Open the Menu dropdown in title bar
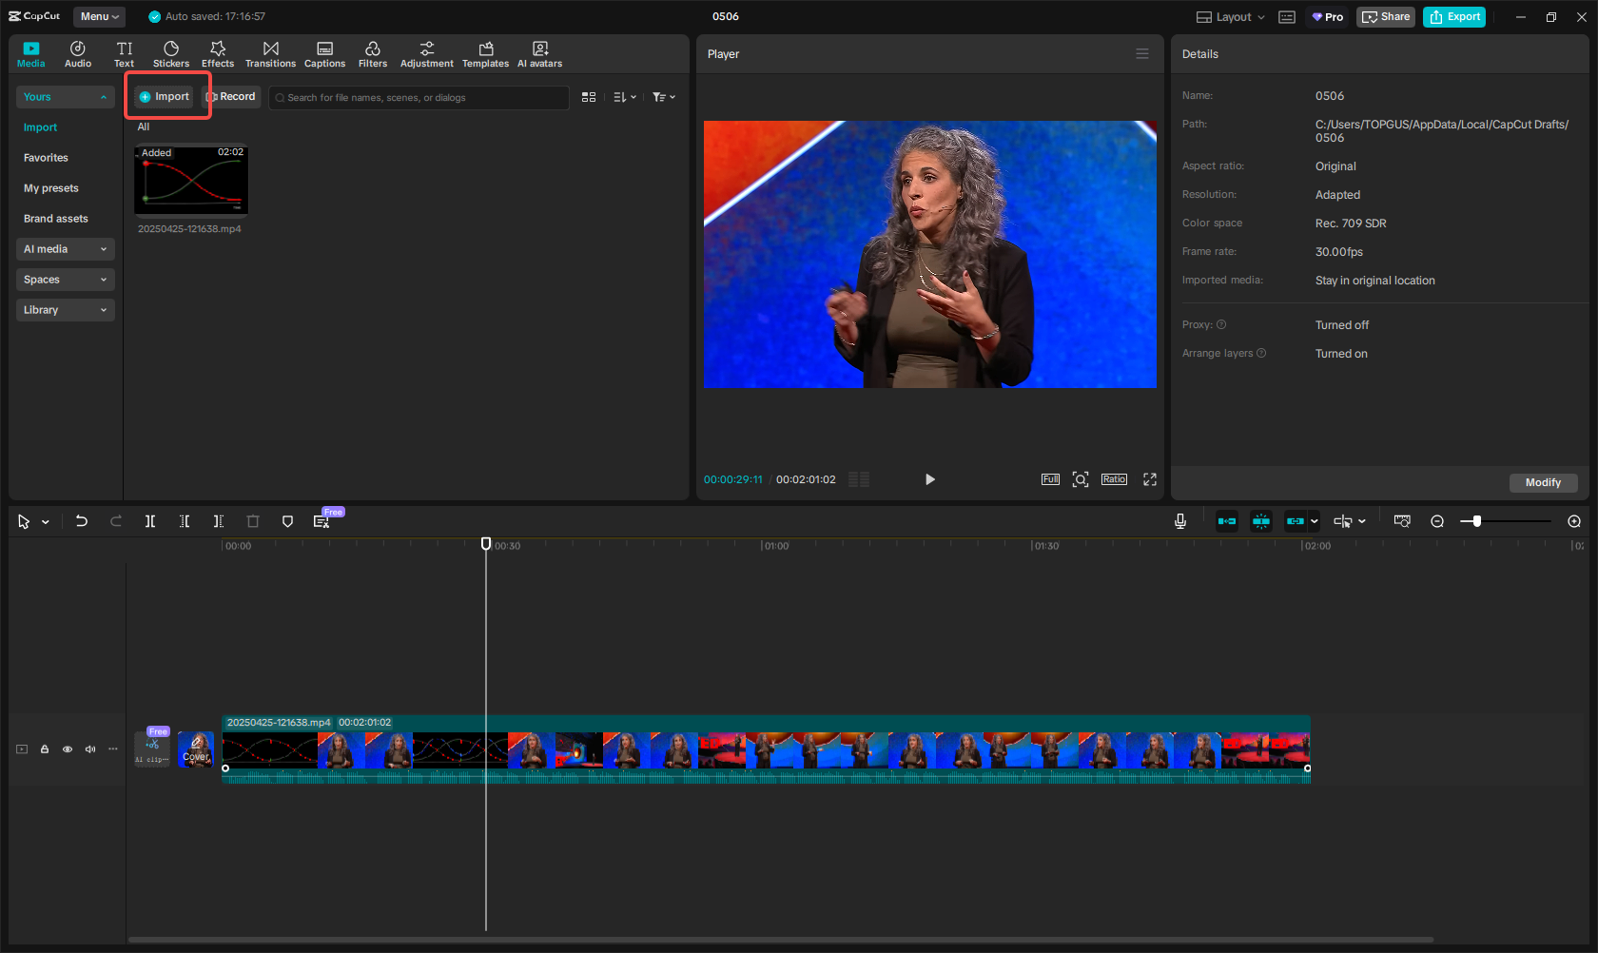 [x=100, y=17]
